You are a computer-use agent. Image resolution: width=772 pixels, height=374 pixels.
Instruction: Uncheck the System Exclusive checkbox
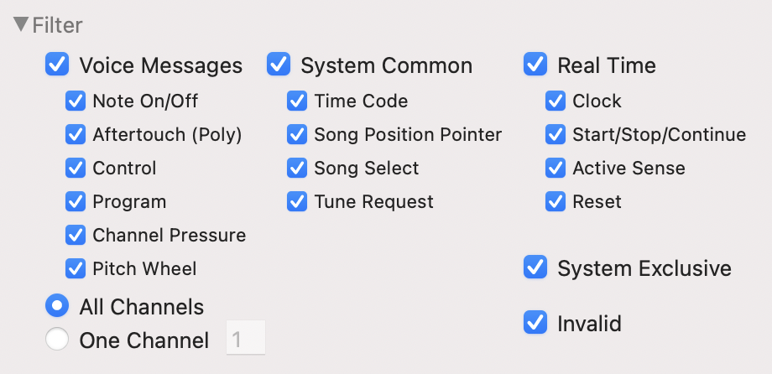[535, 268]
